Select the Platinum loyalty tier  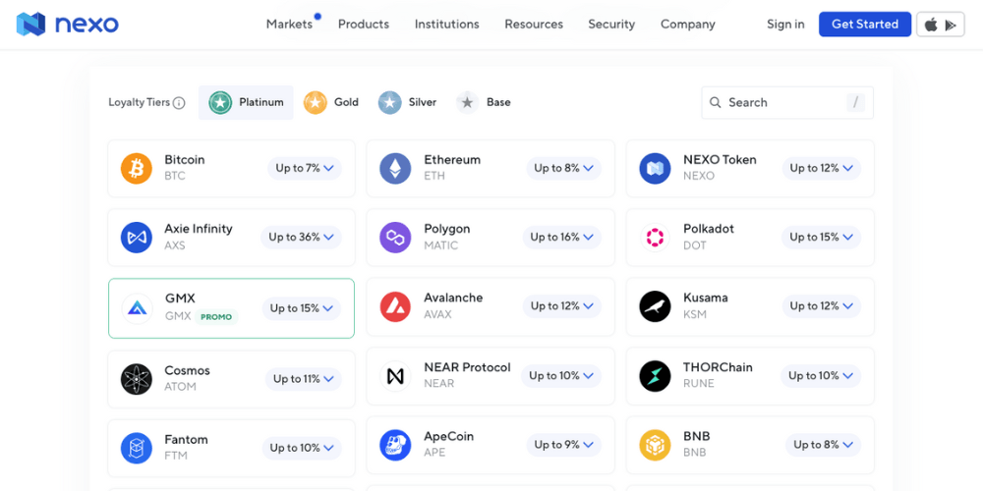coord(247,102)
